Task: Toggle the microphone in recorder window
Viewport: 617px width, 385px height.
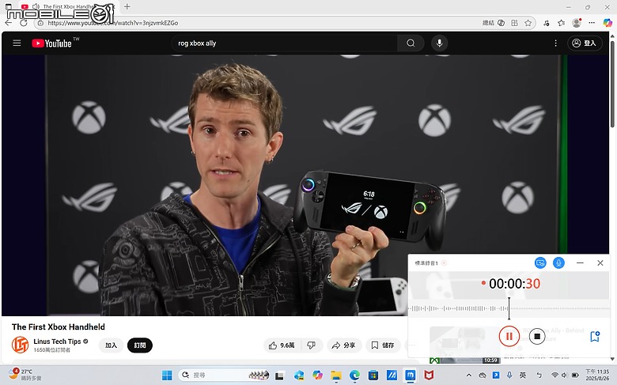Action: pyautogui.click(x=558, y=262)
